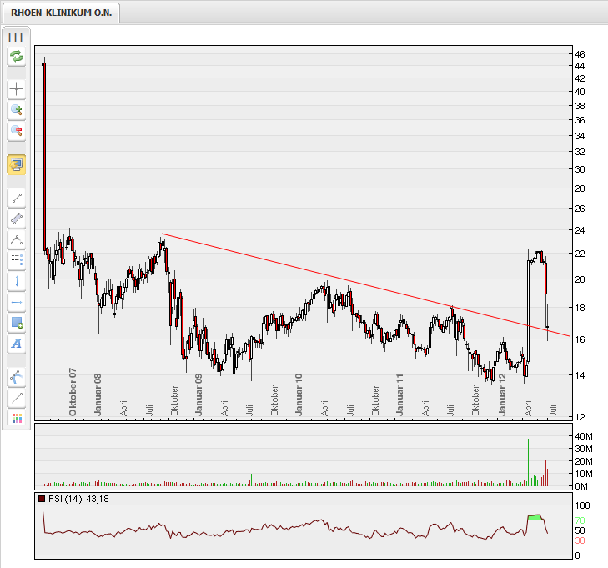Click the tall green volume spike bar
The image size is (608, 568).
click(528, 462)
